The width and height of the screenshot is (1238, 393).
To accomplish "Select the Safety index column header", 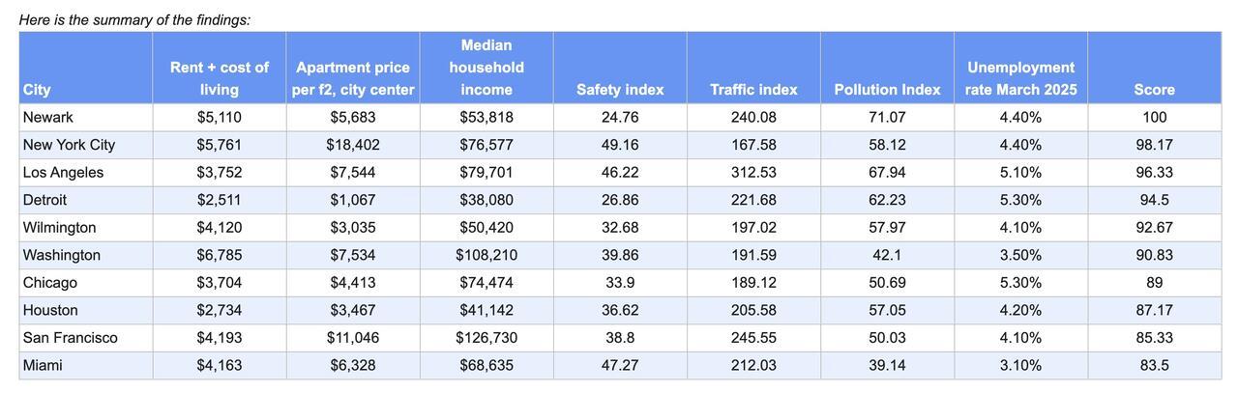I will (x=620, y=90).
